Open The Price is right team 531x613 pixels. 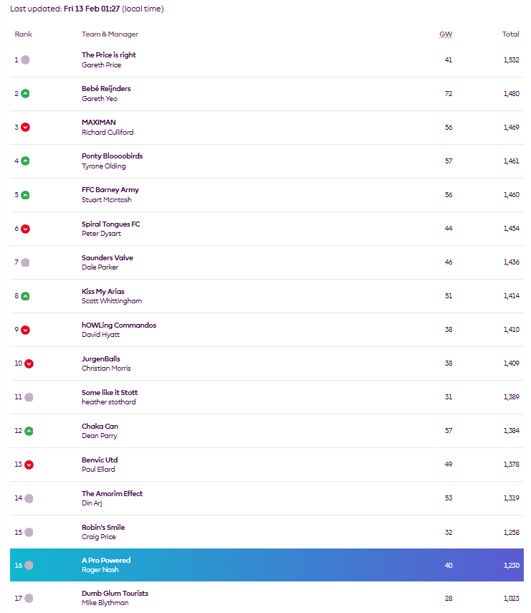pyautogui.click(x=109, y=54)
